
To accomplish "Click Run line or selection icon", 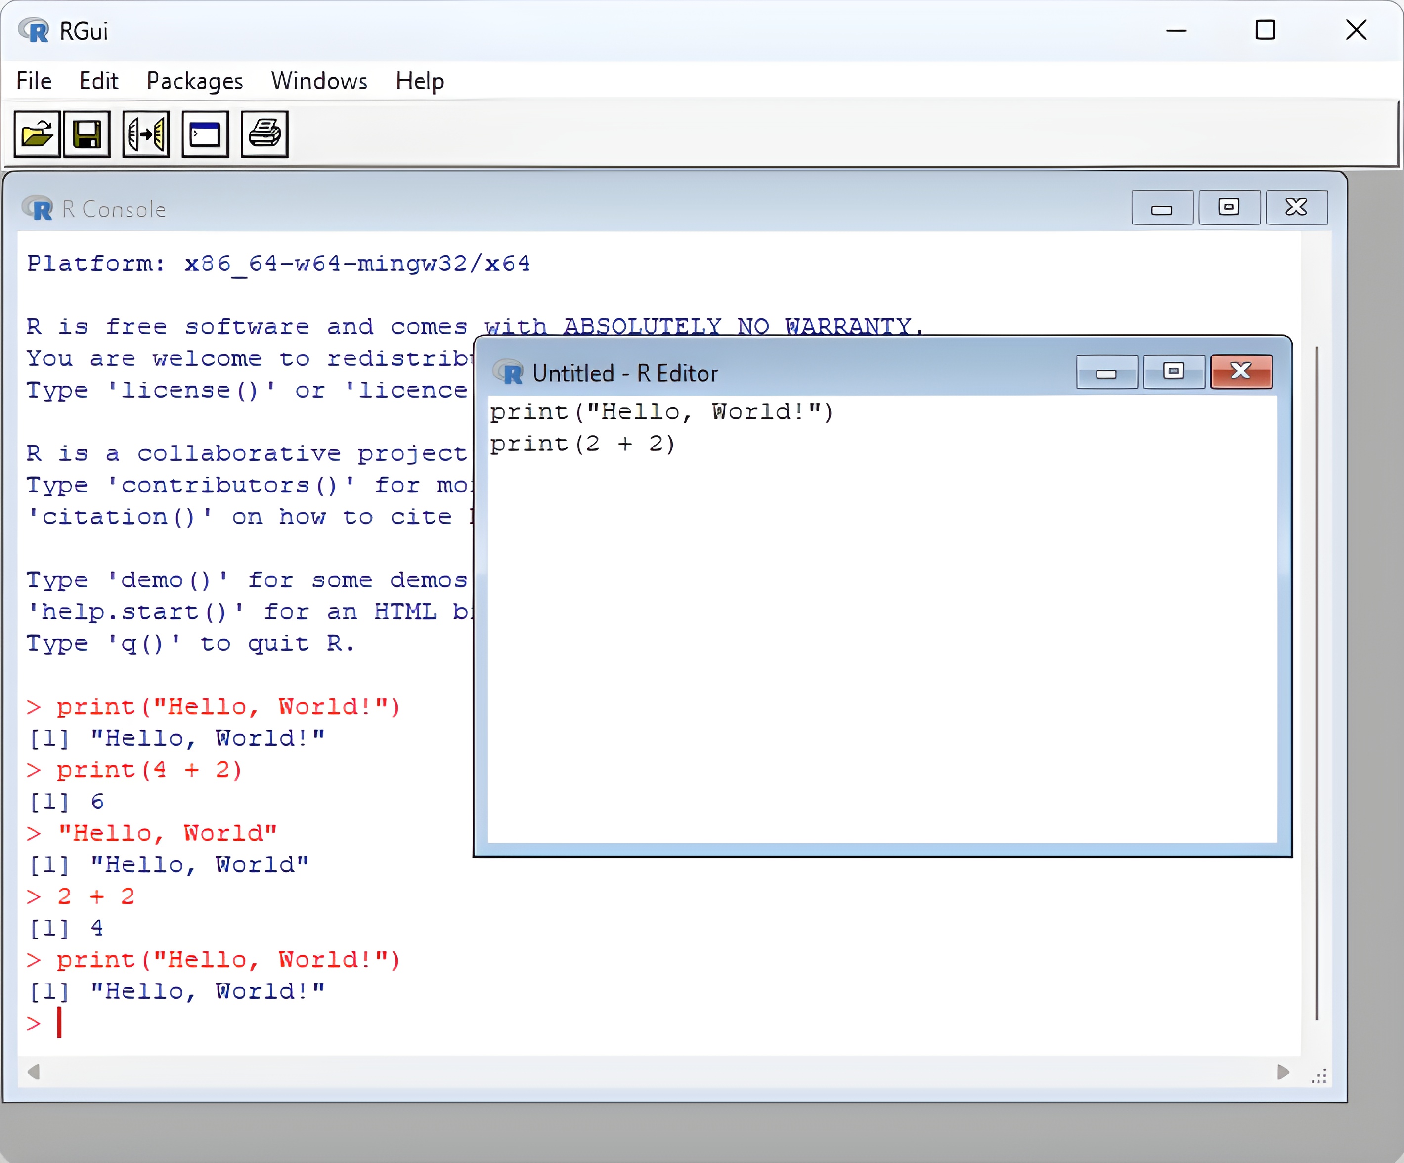I will pyautogui.click(x=146, y=134).
